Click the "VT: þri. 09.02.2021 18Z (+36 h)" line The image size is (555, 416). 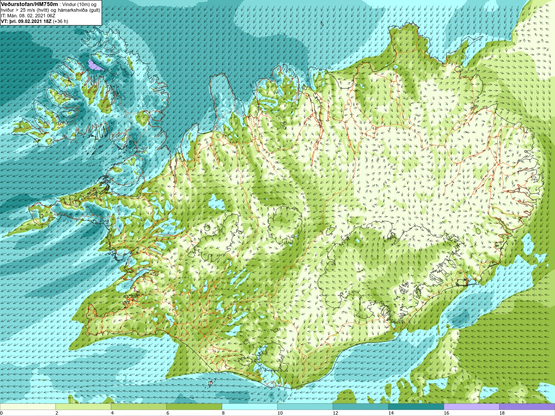tap(34, 21)
